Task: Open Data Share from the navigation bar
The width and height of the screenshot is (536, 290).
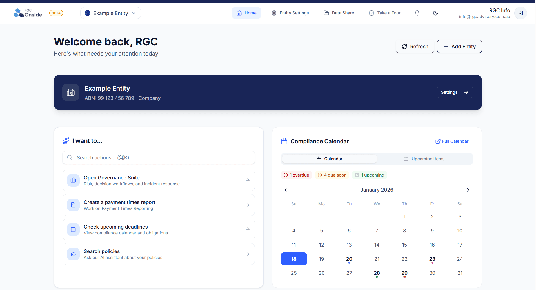Action: [339, 13]
